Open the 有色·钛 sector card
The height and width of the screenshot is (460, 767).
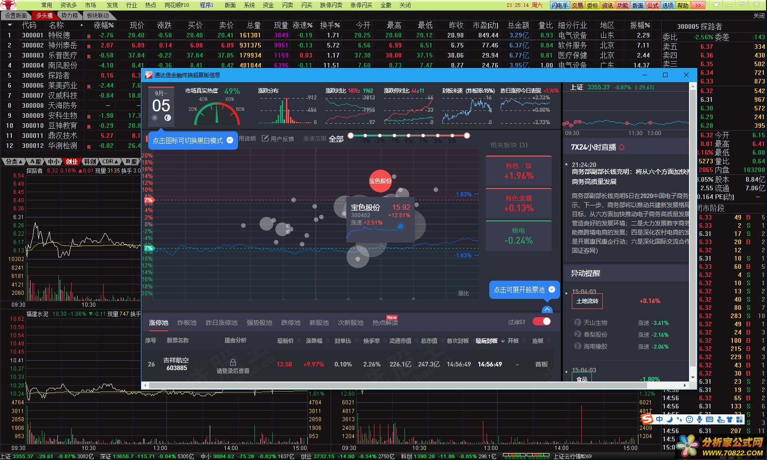click(x=519, y=171)
